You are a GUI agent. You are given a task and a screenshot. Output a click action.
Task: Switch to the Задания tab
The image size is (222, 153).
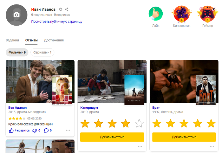pos(12,40)
